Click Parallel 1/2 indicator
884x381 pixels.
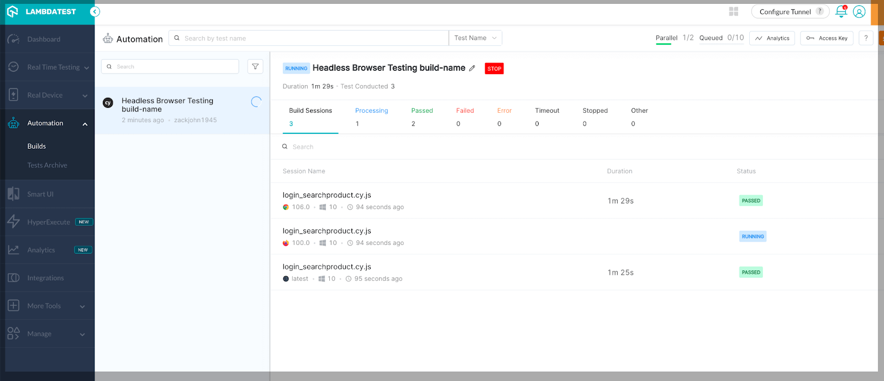(675, 38)
